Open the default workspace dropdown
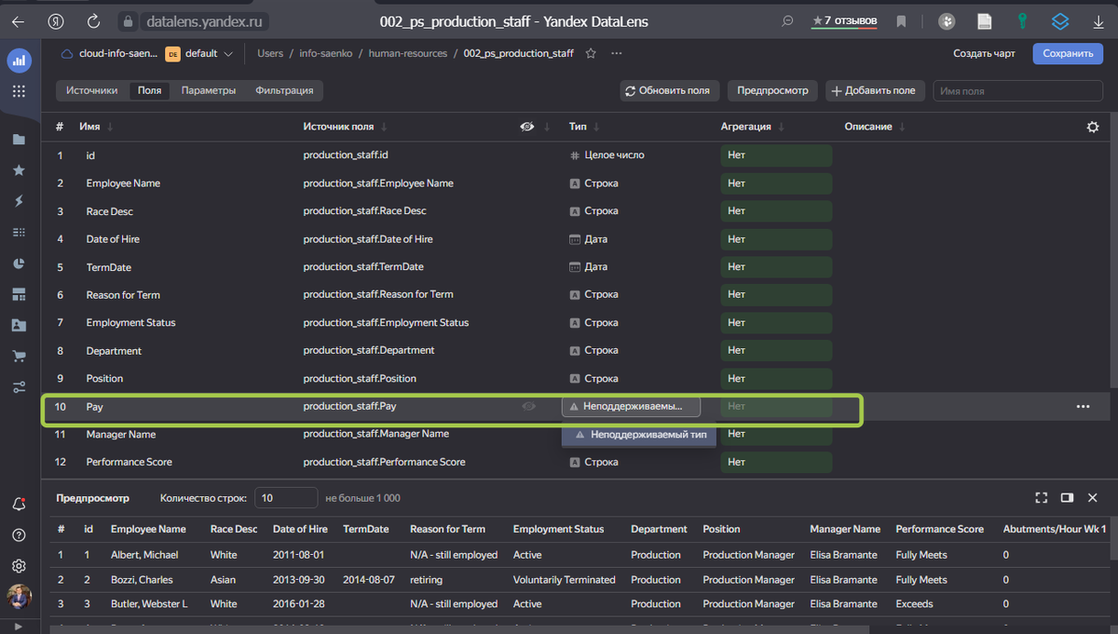Screen dimensions: 1118x634 [199, 54]
